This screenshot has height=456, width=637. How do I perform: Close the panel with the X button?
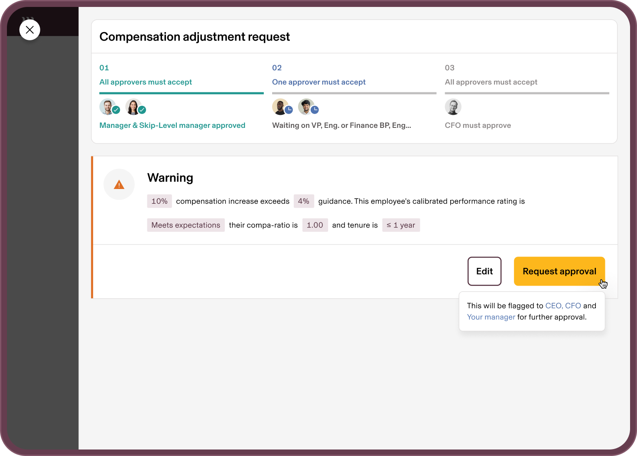30,30
